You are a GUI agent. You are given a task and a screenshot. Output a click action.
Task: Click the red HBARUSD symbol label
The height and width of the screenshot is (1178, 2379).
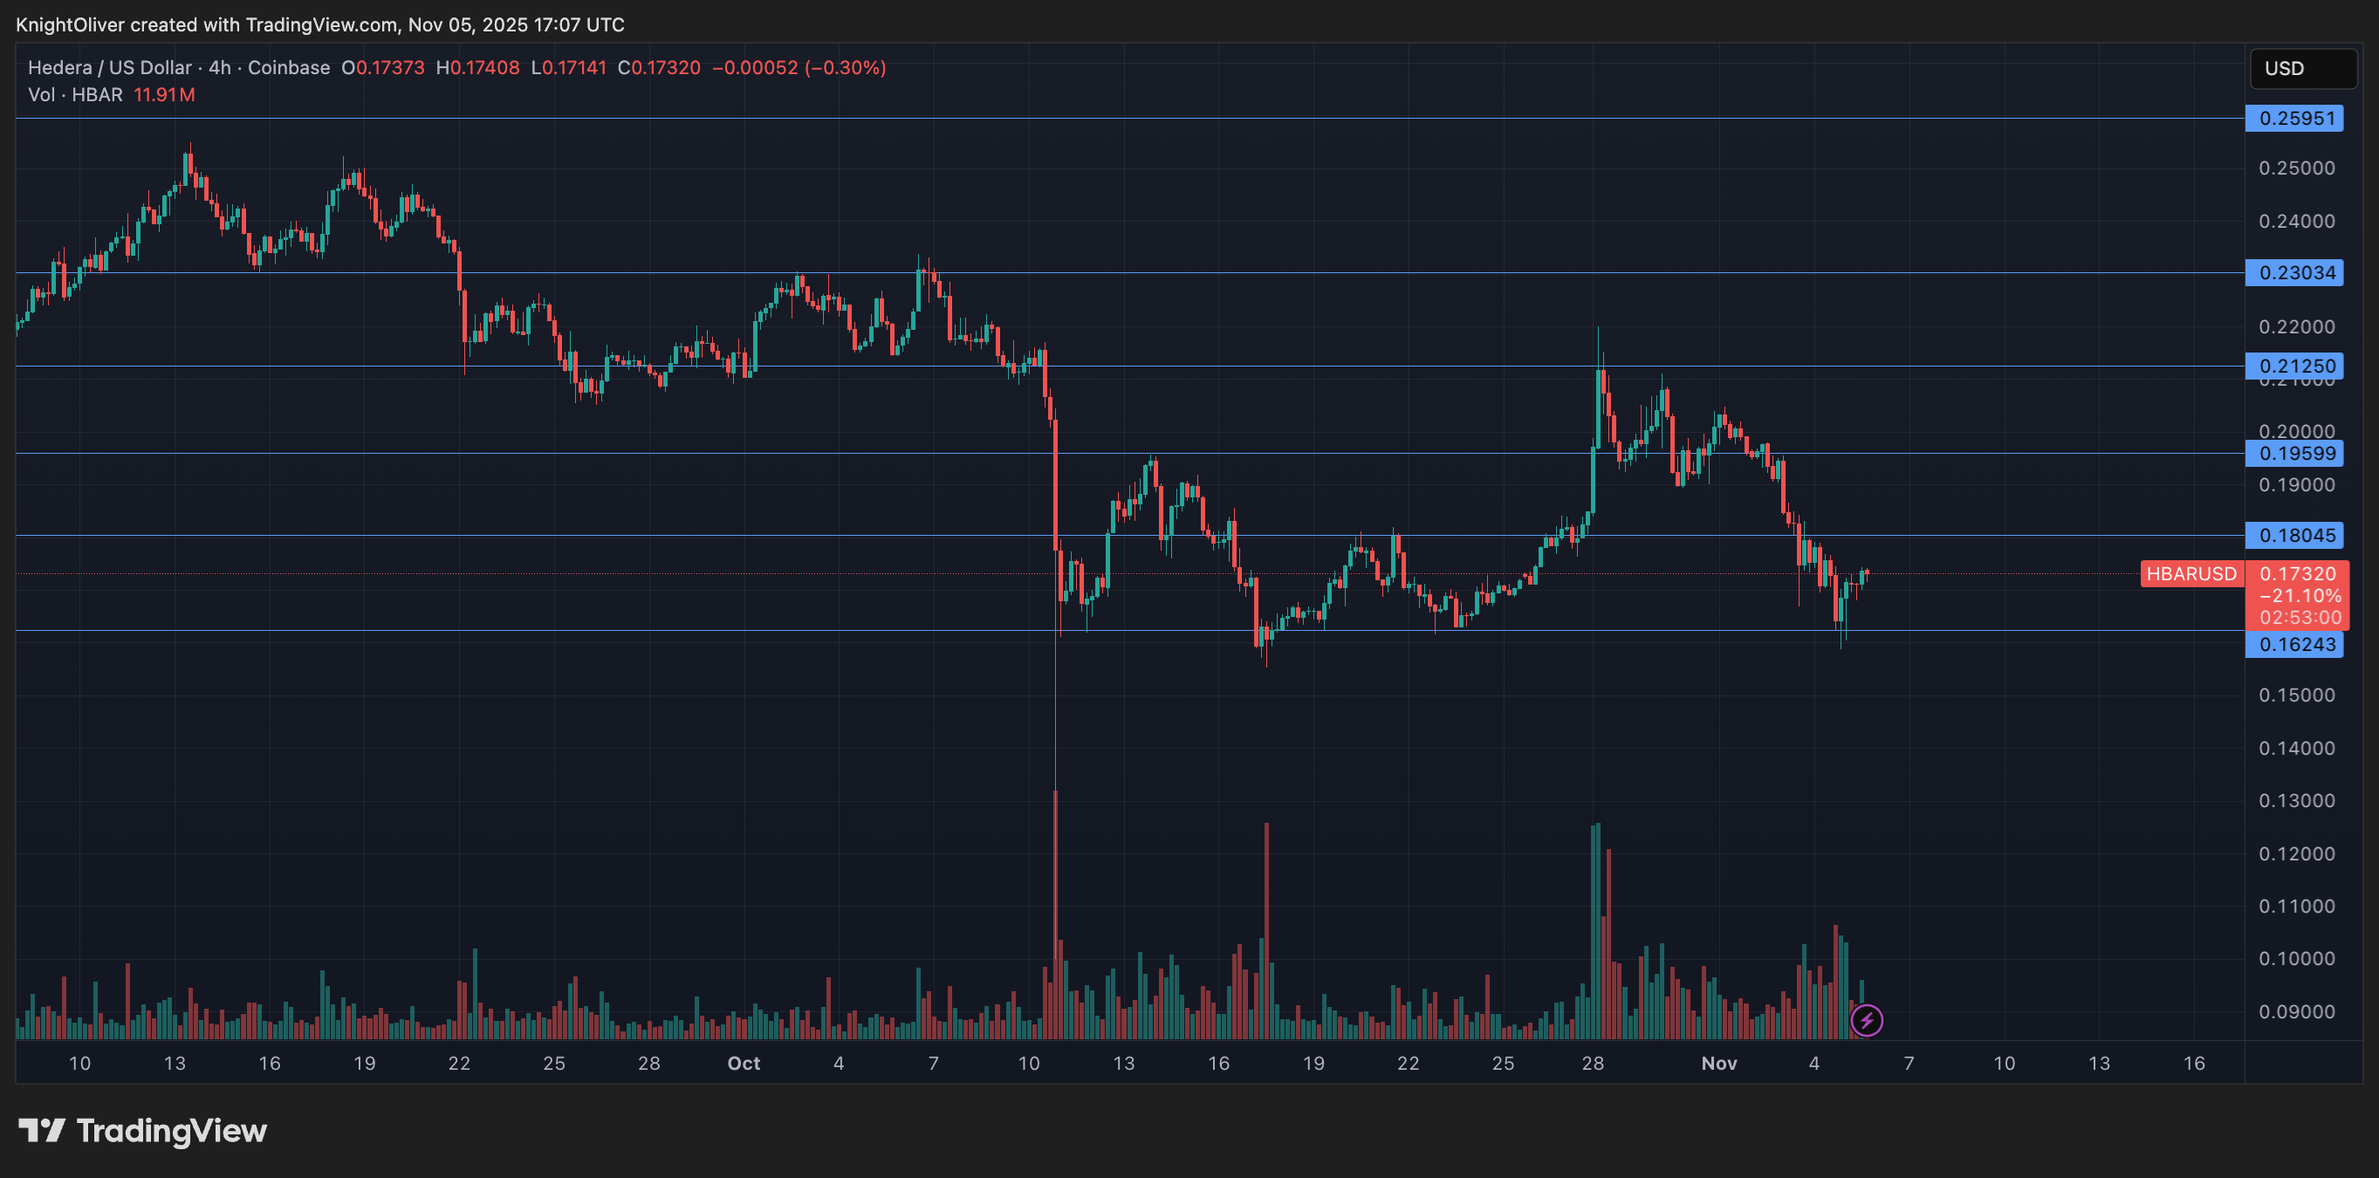pyautogui.click(x=2190, y=574)
